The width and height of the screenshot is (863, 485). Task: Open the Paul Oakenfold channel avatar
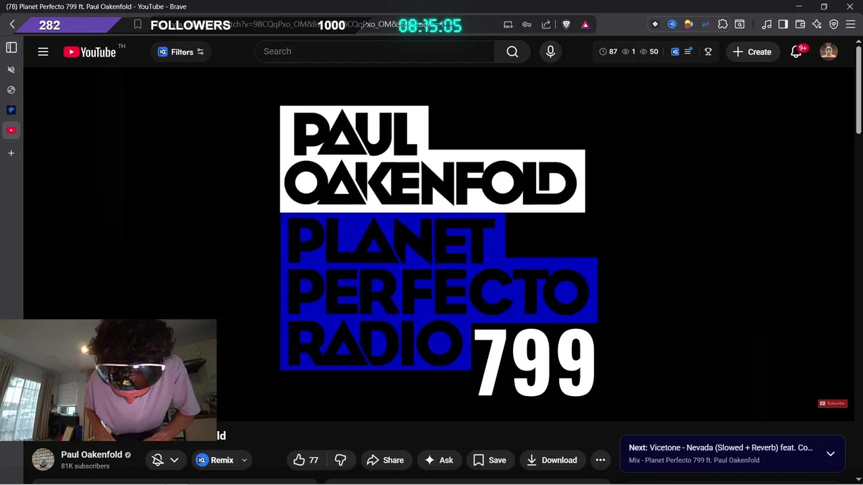(43, 459)
